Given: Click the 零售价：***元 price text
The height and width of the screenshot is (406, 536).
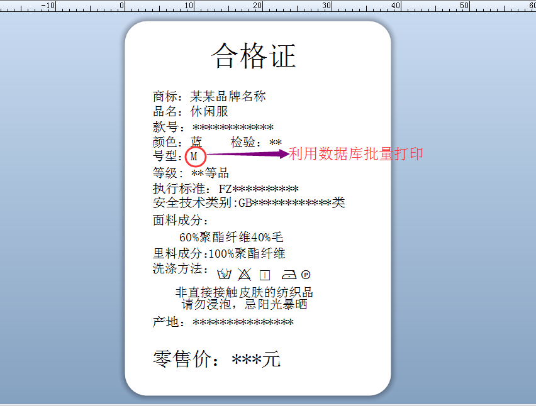Looking at the screenshot, I should (x=216, y=359).
